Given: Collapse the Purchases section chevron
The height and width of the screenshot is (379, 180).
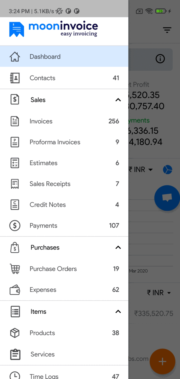Looking at the screenshot, I should tap(118, 247).
